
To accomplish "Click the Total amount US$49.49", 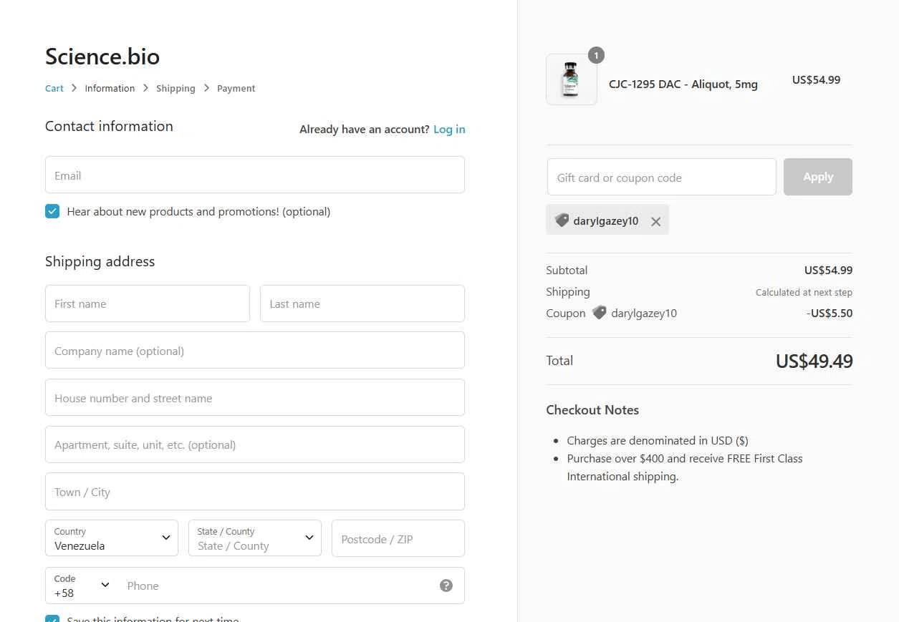I will click(814, 361).
